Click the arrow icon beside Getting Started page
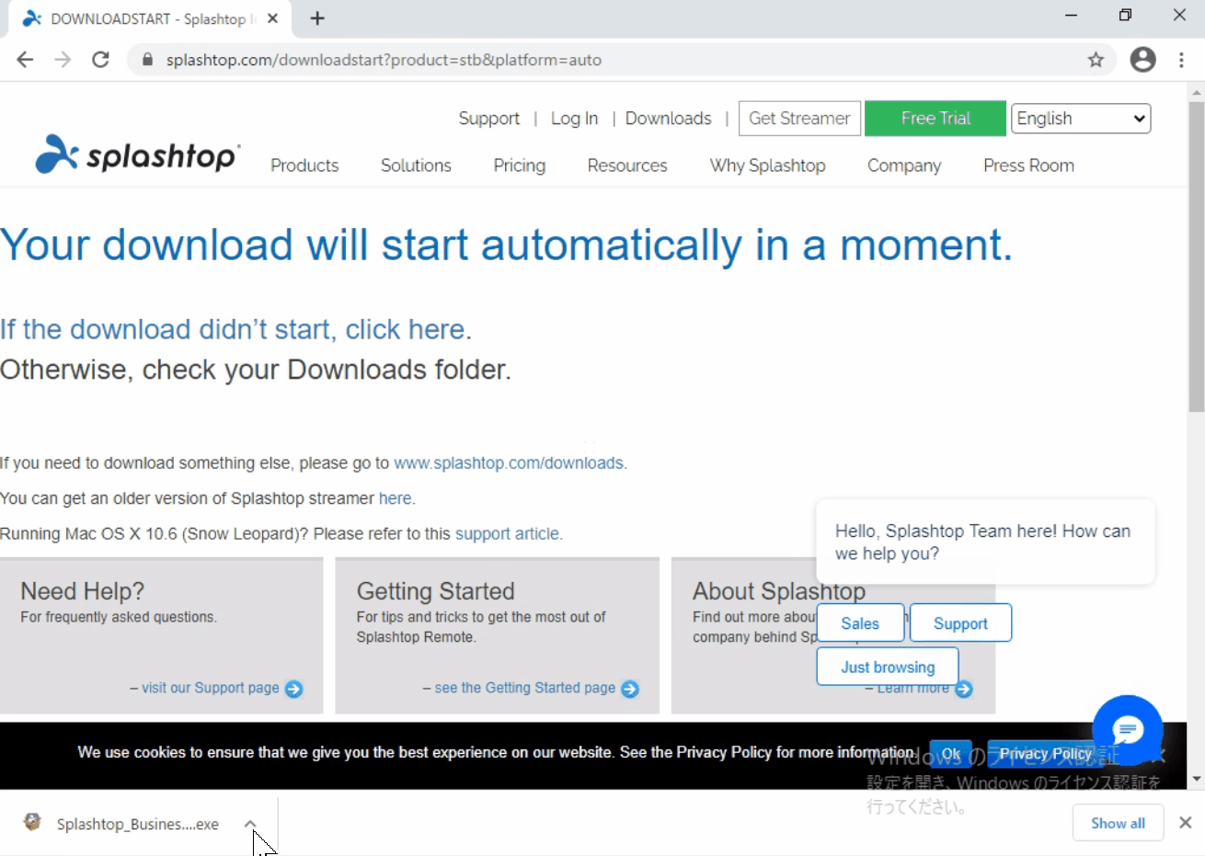 point(630,689)
